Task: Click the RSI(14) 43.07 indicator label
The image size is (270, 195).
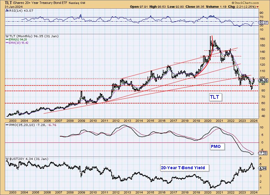Action: [x=21, y=10]
